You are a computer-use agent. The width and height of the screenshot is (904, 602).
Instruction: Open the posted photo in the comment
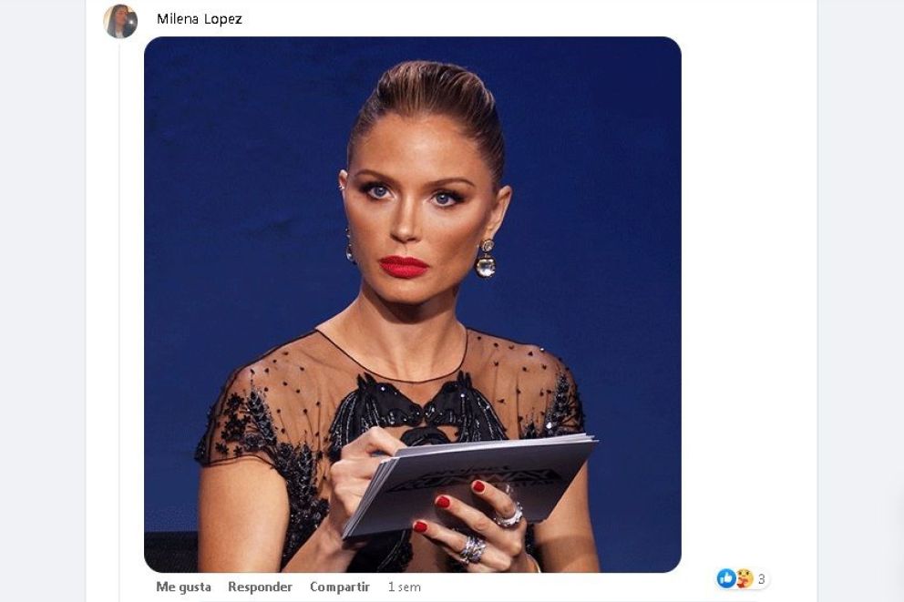point(413,304)
